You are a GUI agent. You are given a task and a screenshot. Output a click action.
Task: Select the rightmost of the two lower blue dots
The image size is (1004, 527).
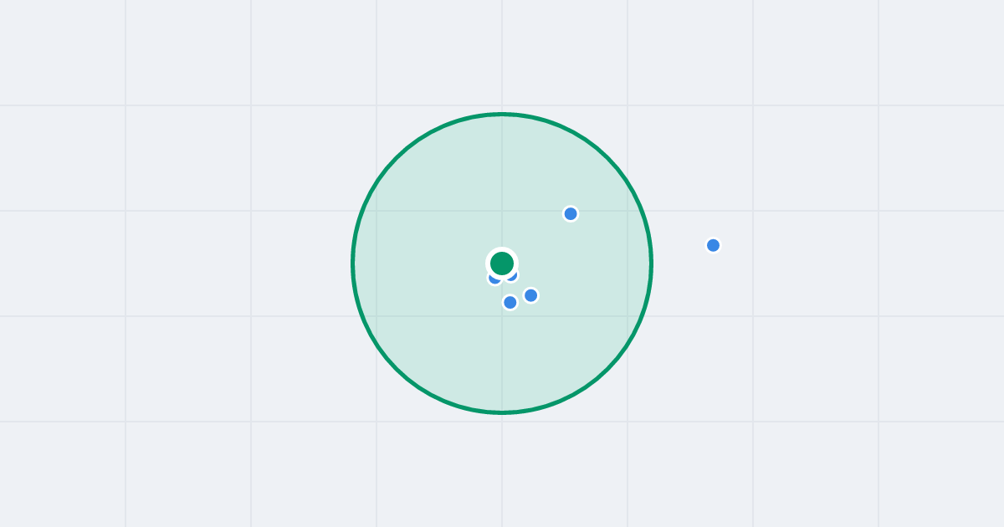click(x=530, y=295)
